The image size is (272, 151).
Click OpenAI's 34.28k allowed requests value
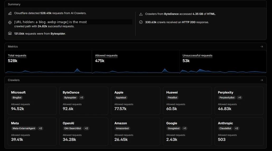pos(69,140)
